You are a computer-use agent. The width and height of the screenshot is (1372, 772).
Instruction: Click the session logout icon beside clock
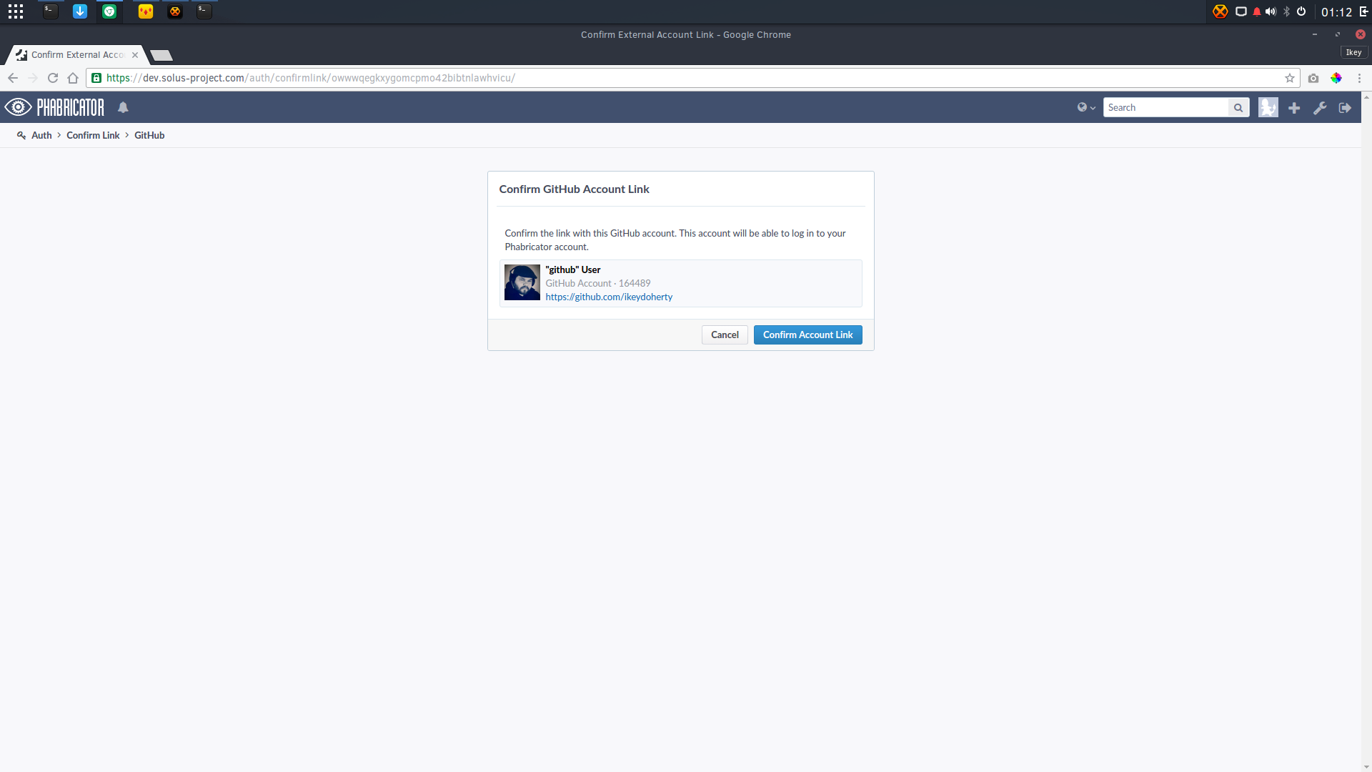coord(1363,11)
